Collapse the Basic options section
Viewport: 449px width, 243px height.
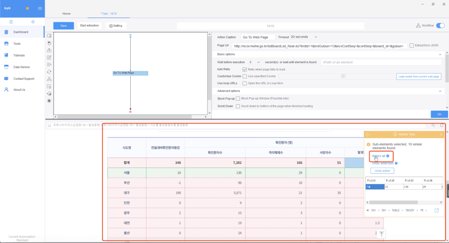click(x=440, y=54)
